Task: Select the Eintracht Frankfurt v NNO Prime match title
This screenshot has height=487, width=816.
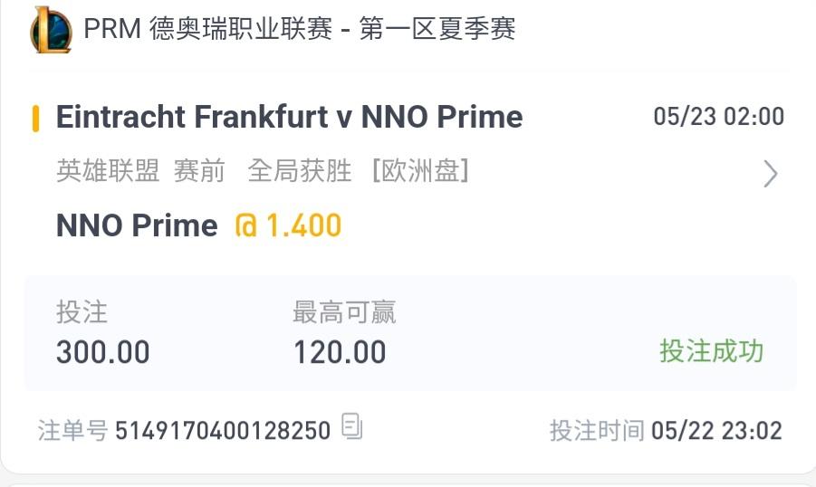Action: pyautogui.click(x=289, y=118)
